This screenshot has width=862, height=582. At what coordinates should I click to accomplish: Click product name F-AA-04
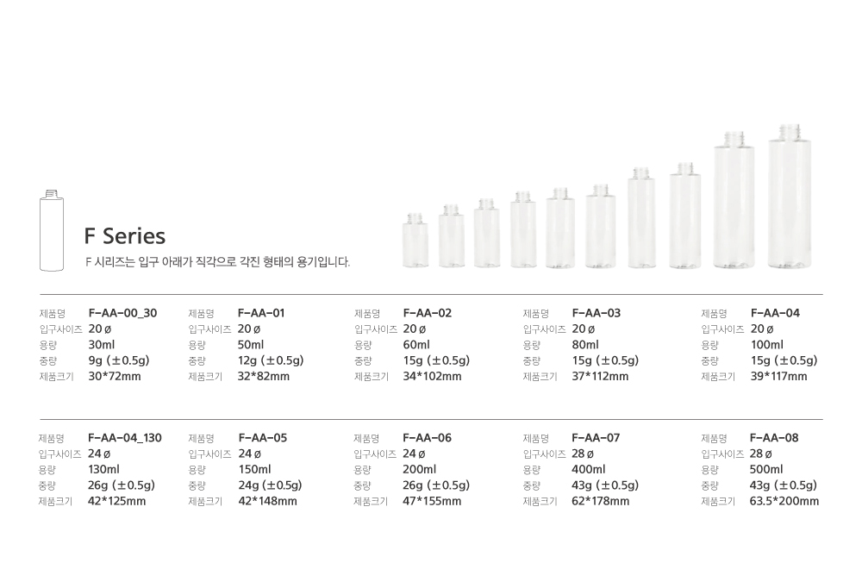[775, 313]
